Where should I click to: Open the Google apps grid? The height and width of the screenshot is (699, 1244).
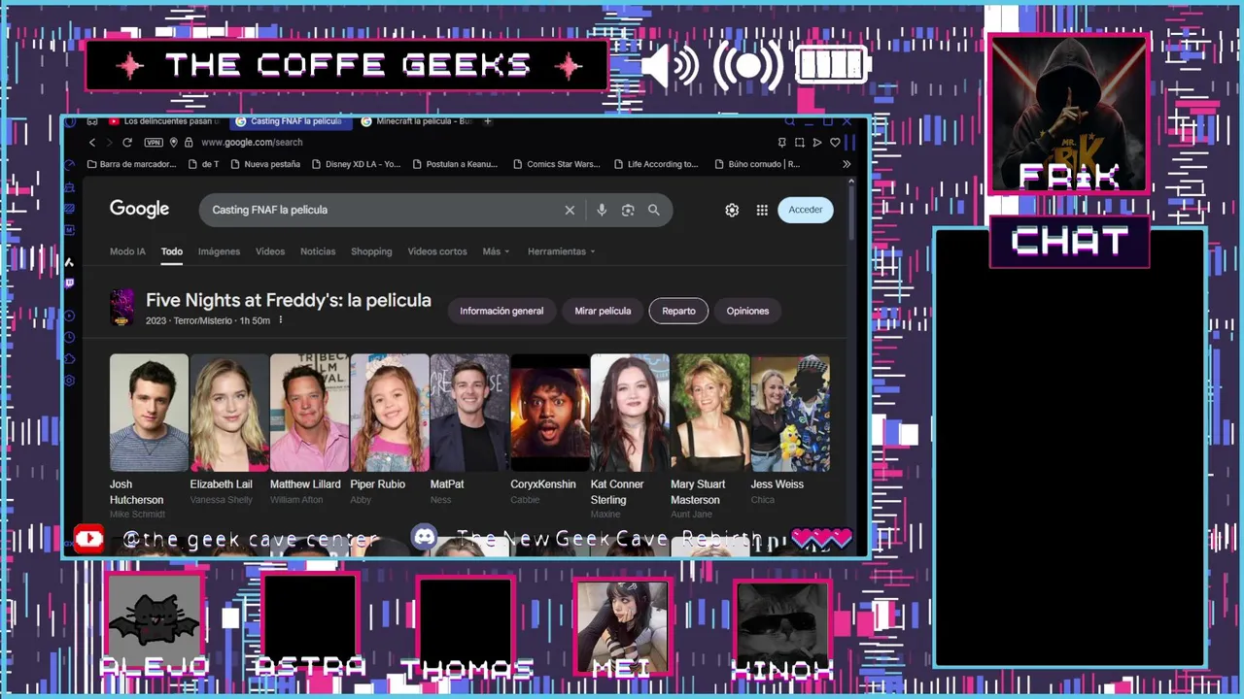pos(762,210)
